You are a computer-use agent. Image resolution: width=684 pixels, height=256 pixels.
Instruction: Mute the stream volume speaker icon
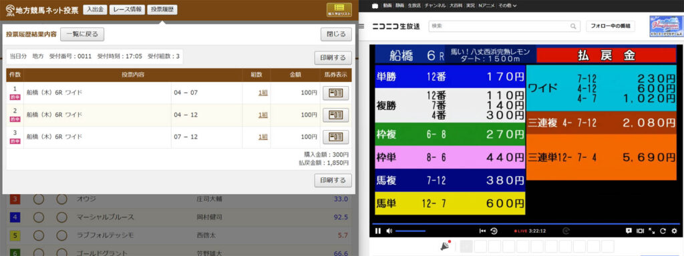tap(389, 231)
